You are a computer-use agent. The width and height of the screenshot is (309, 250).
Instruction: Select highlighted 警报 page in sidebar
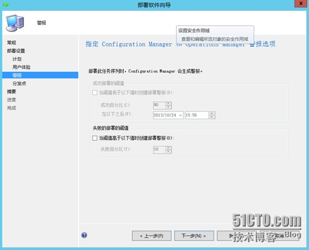click(40, 75)
